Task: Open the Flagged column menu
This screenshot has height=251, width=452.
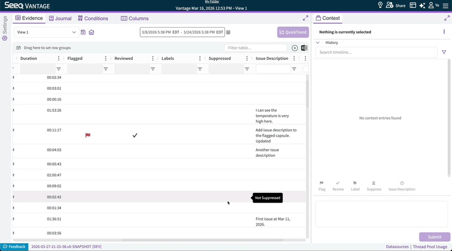Action: click(106, 59)
